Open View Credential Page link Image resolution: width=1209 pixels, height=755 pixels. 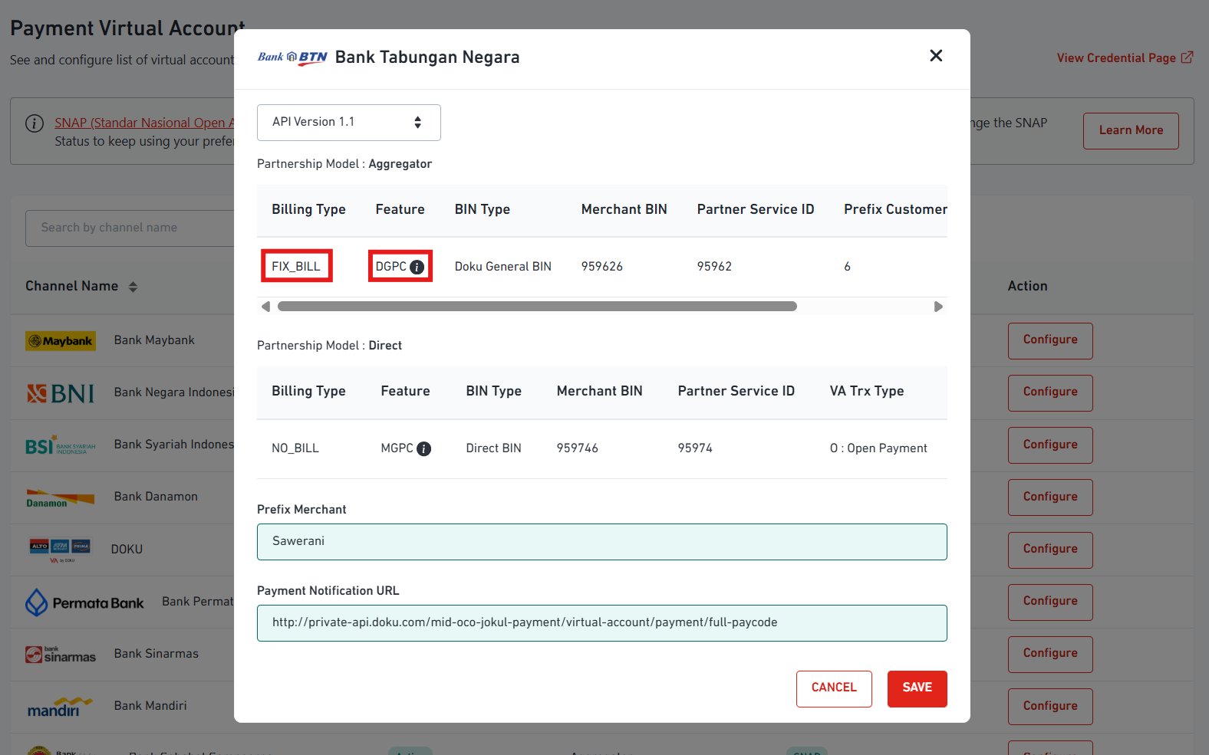[1124, 58]
